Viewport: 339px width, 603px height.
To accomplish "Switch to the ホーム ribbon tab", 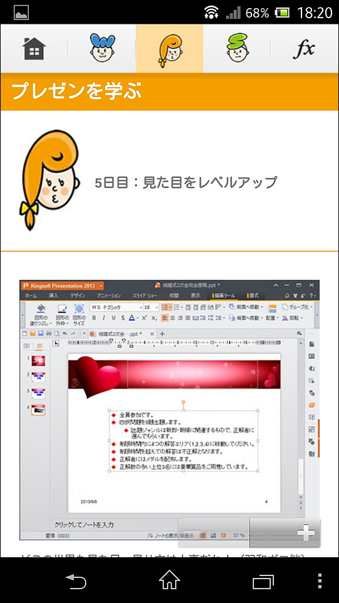I will click(x=31, y=296).
